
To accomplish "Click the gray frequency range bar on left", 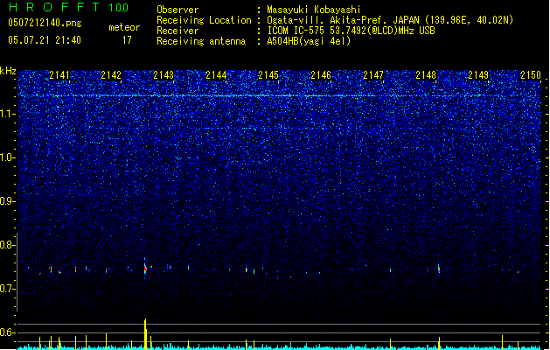I will (x=17, y=271).
